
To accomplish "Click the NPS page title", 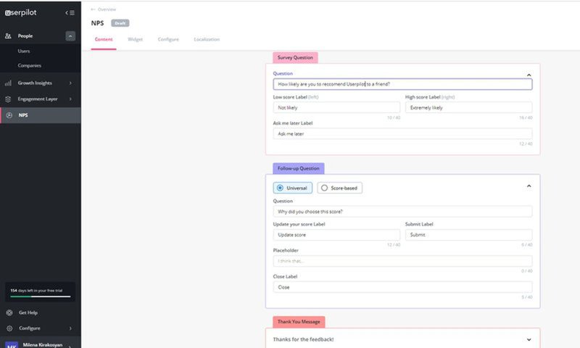I will 97,23.
